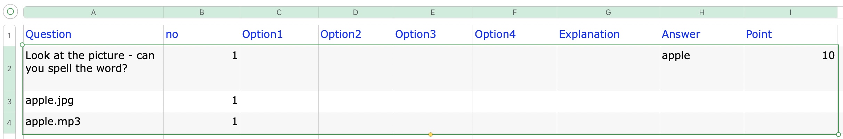843x139 pixels.
Task: Select row 2 header
Action: coord(9,68)
